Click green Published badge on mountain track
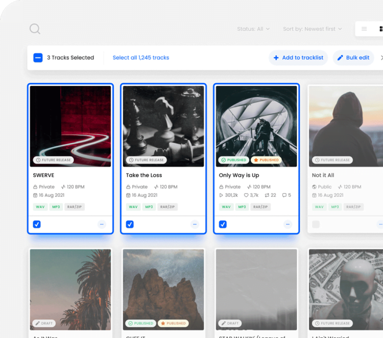 click(x=141, y=323)
